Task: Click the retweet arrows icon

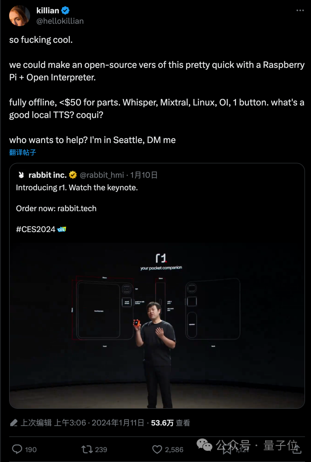Action: (x=87, y=449)
